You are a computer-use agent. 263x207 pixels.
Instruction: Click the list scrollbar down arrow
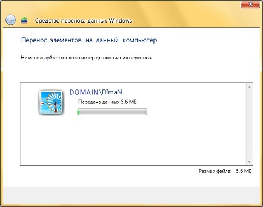click(x=249, y=162)
